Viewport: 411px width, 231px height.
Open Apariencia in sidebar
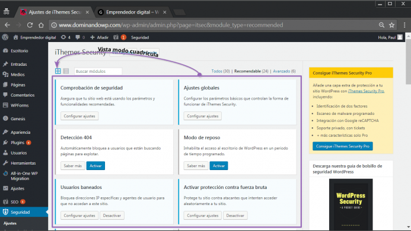coord(20,132)
